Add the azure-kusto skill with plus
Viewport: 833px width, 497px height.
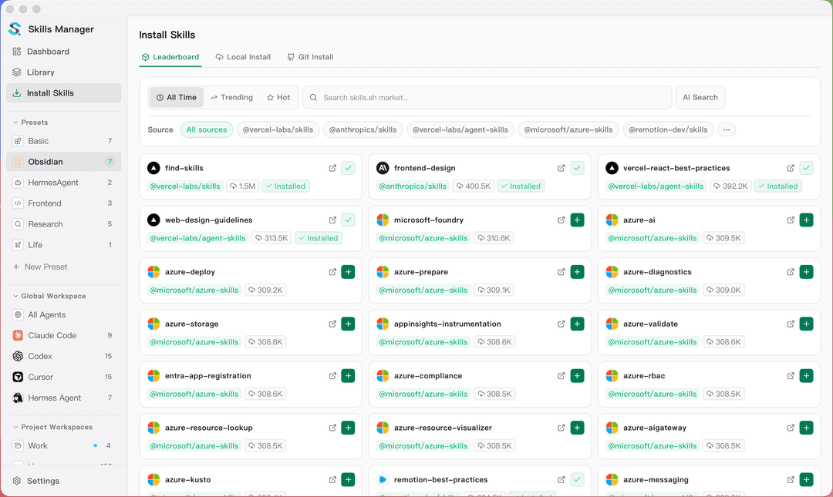click(x=348, y=479)
